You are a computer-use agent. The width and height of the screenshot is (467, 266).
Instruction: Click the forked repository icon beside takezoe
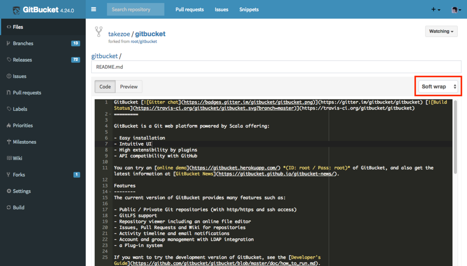99,32
